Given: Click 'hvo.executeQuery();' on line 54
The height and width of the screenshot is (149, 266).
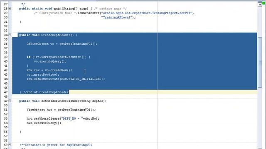Looking at the screenshot, I should (x=44, y=123).
